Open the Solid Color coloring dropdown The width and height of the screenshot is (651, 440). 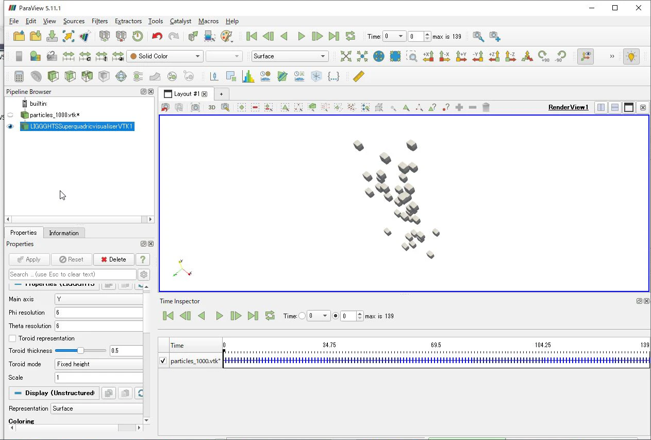coord(165,56)
